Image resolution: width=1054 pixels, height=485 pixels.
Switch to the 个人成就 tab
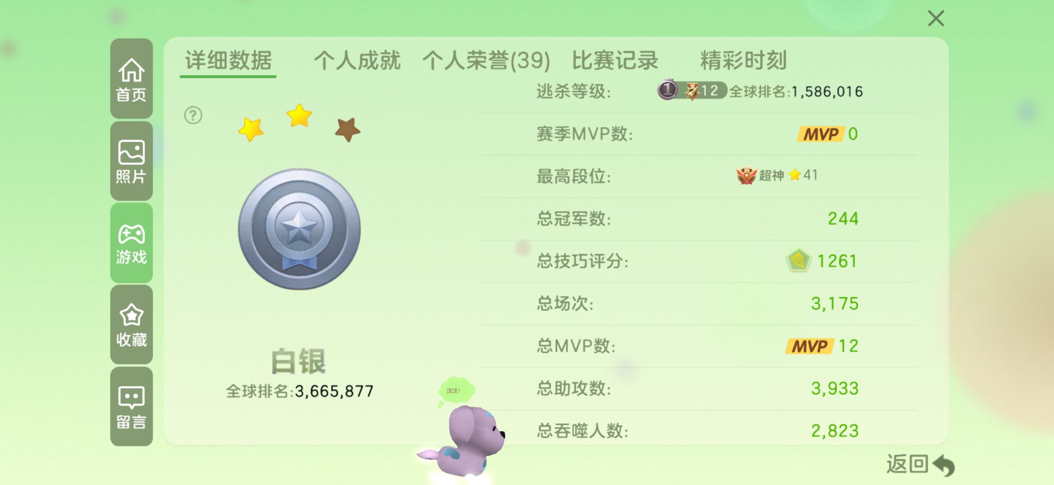(357, 61)
